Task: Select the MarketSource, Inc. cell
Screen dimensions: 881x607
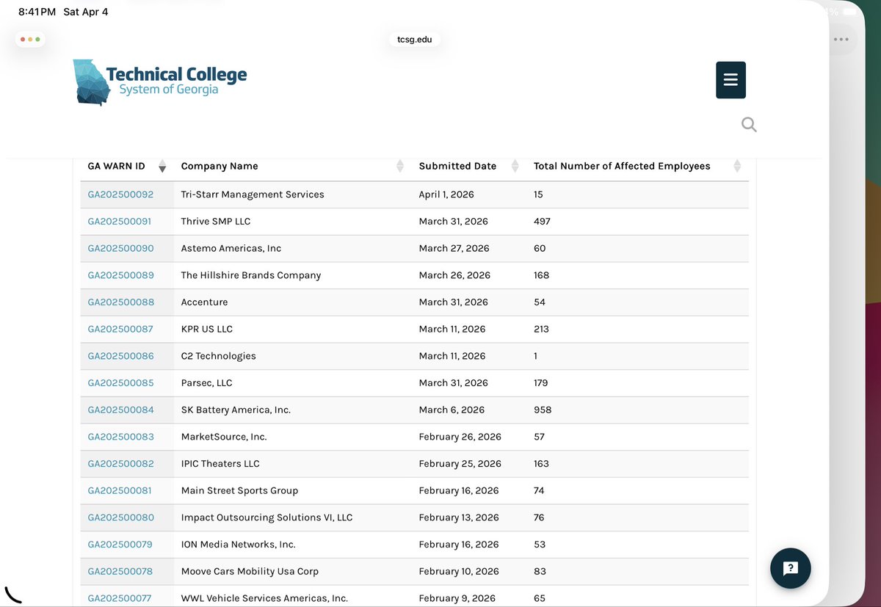Action: pos(293,437)
